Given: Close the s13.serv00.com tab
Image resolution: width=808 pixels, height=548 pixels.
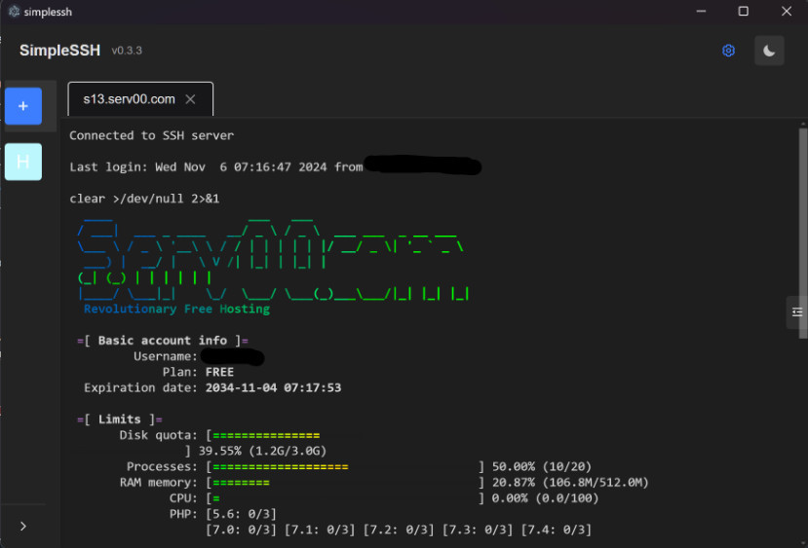Looking at the screenshot, I should (190, 99).
